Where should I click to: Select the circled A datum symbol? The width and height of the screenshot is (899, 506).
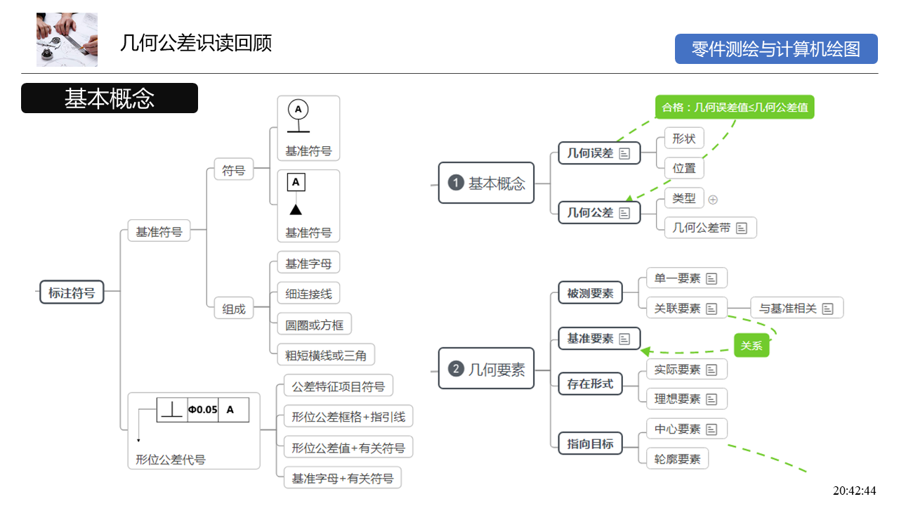[298, 116]
